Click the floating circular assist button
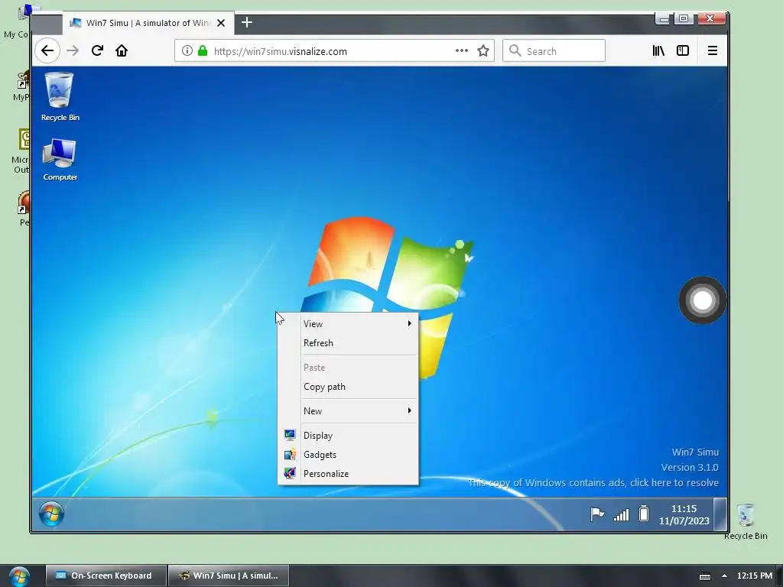The width and height of the screenshot is (783, 587). click(x=703, y=300)
